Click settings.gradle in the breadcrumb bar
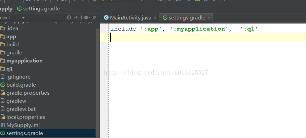The width and height of the screenshot is (306, 138). click(41, 9)
